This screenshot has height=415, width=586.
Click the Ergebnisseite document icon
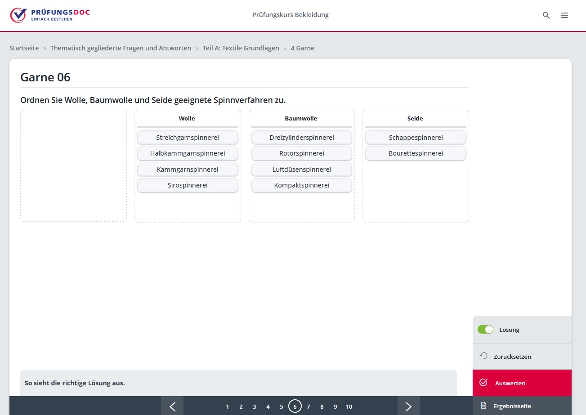pos(484,406)
